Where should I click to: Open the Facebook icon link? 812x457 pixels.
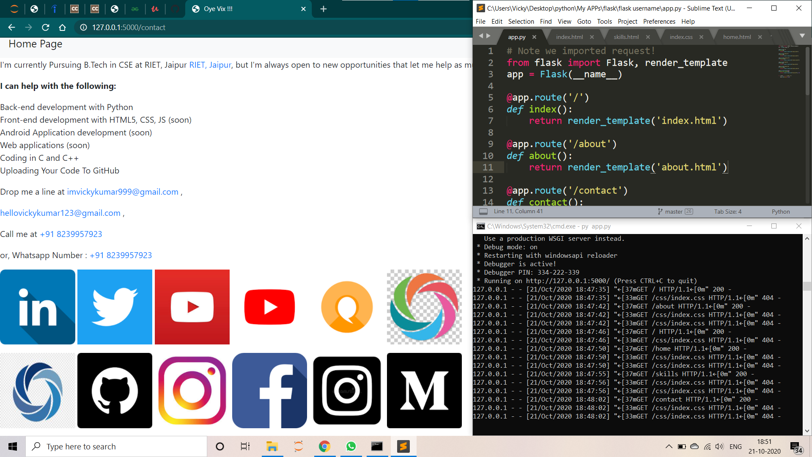(269, 390)
